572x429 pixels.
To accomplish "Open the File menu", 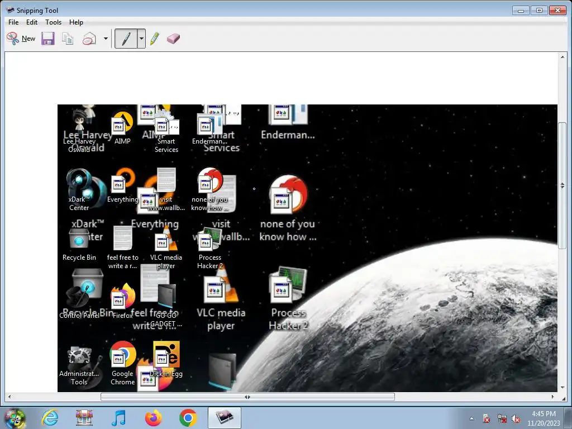I will 13,22.
